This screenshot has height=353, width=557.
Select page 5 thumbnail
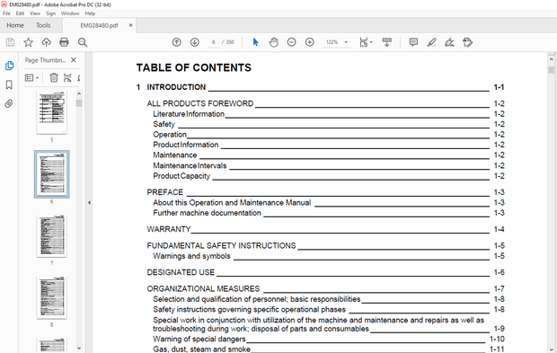[52, 113]
